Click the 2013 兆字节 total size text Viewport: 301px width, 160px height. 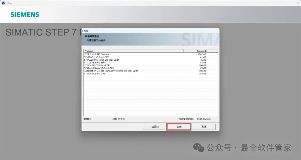click(x=118, y=119)
